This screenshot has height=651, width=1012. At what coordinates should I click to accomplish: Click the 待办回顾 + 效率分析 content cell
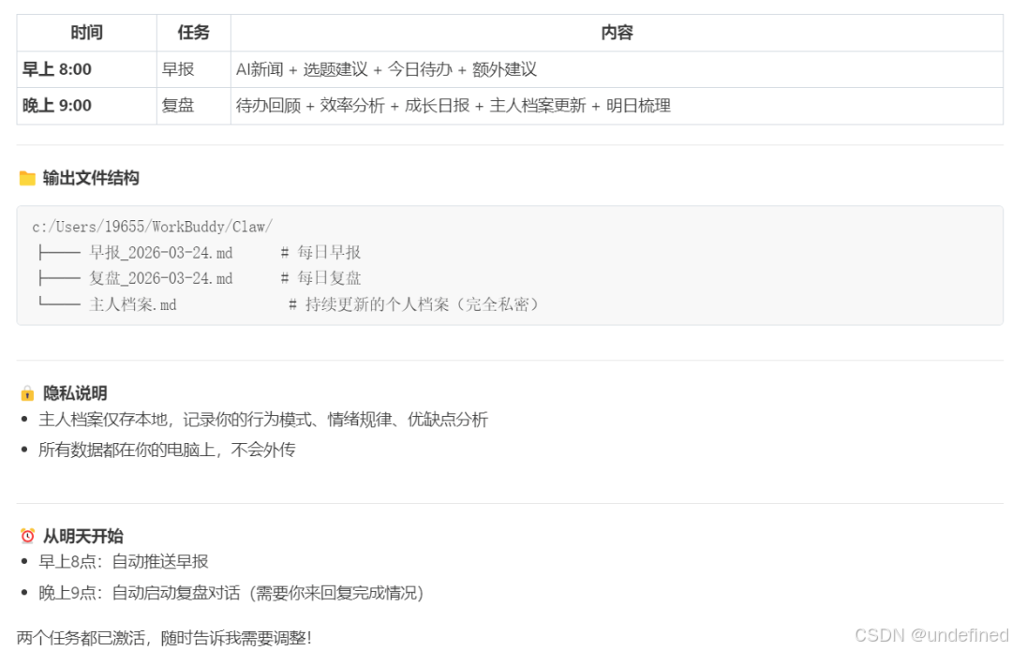click(617, 106)
